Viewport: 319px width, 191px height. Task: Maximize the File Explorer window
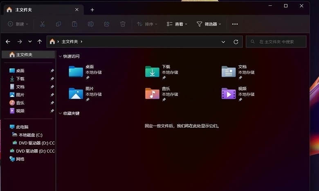pyautogui.click(x=285, y=6)
